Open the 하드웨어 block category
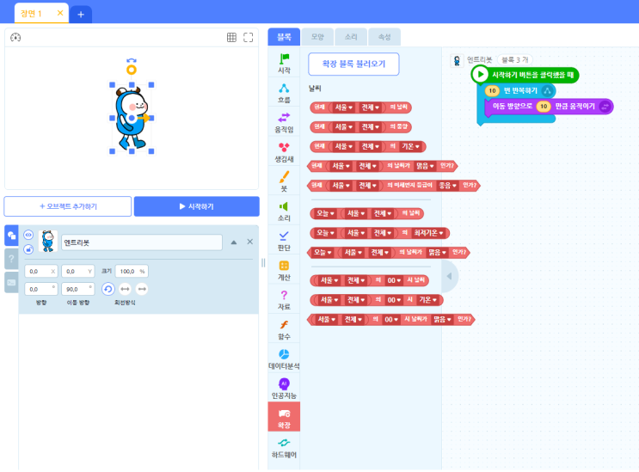The height and width of the screenshot is (472, 639). pos(284,448)
